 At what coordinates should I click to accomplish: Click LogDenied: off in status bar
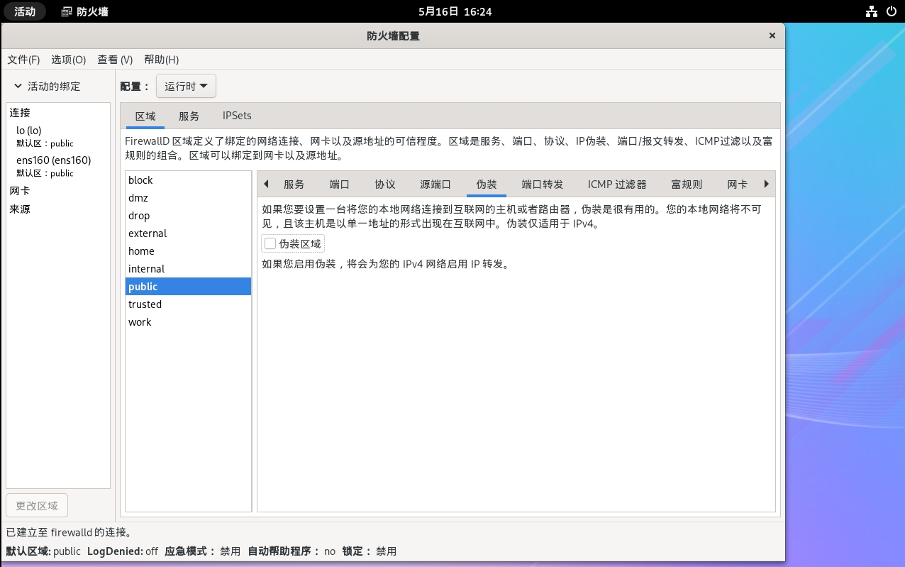(123, 551)
